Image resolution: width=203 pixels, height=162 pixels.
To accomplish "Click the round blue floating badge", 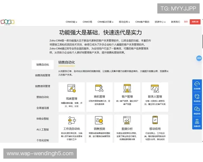I will 199,58.
